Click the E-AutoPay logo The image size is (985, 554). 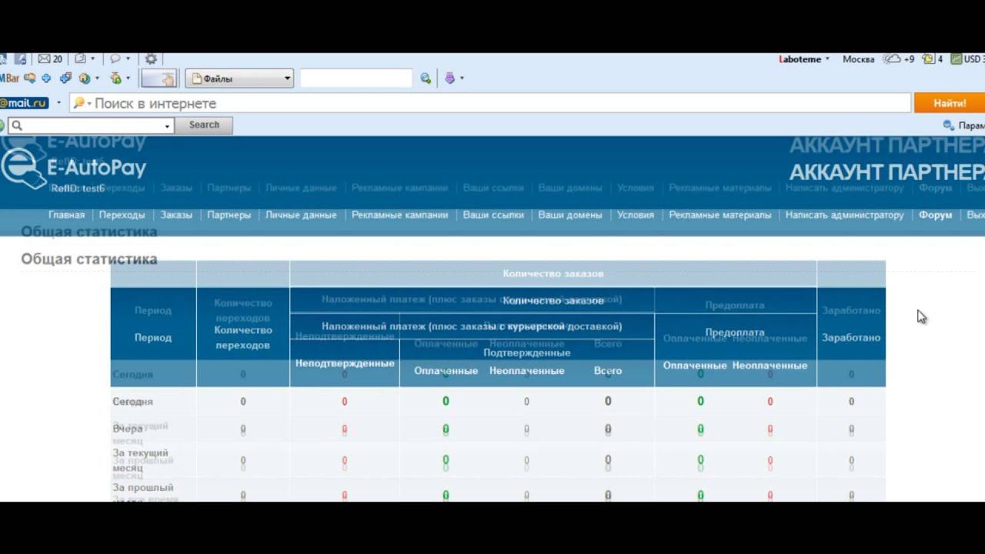[73, 169]
